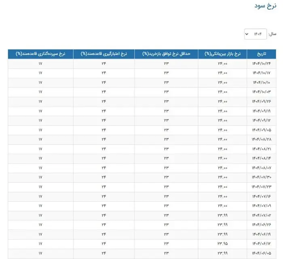This screenshot has width=283, height=259.
Task: Open the year dropdown showing ۱۴۰۴
Action: coord(256,34)
